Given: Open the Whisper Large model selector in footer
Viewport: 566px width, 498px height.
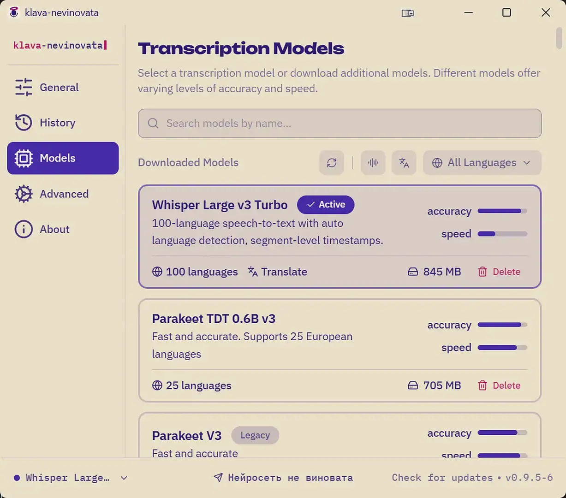Looking at the screenshot, I should coord(71,478).
